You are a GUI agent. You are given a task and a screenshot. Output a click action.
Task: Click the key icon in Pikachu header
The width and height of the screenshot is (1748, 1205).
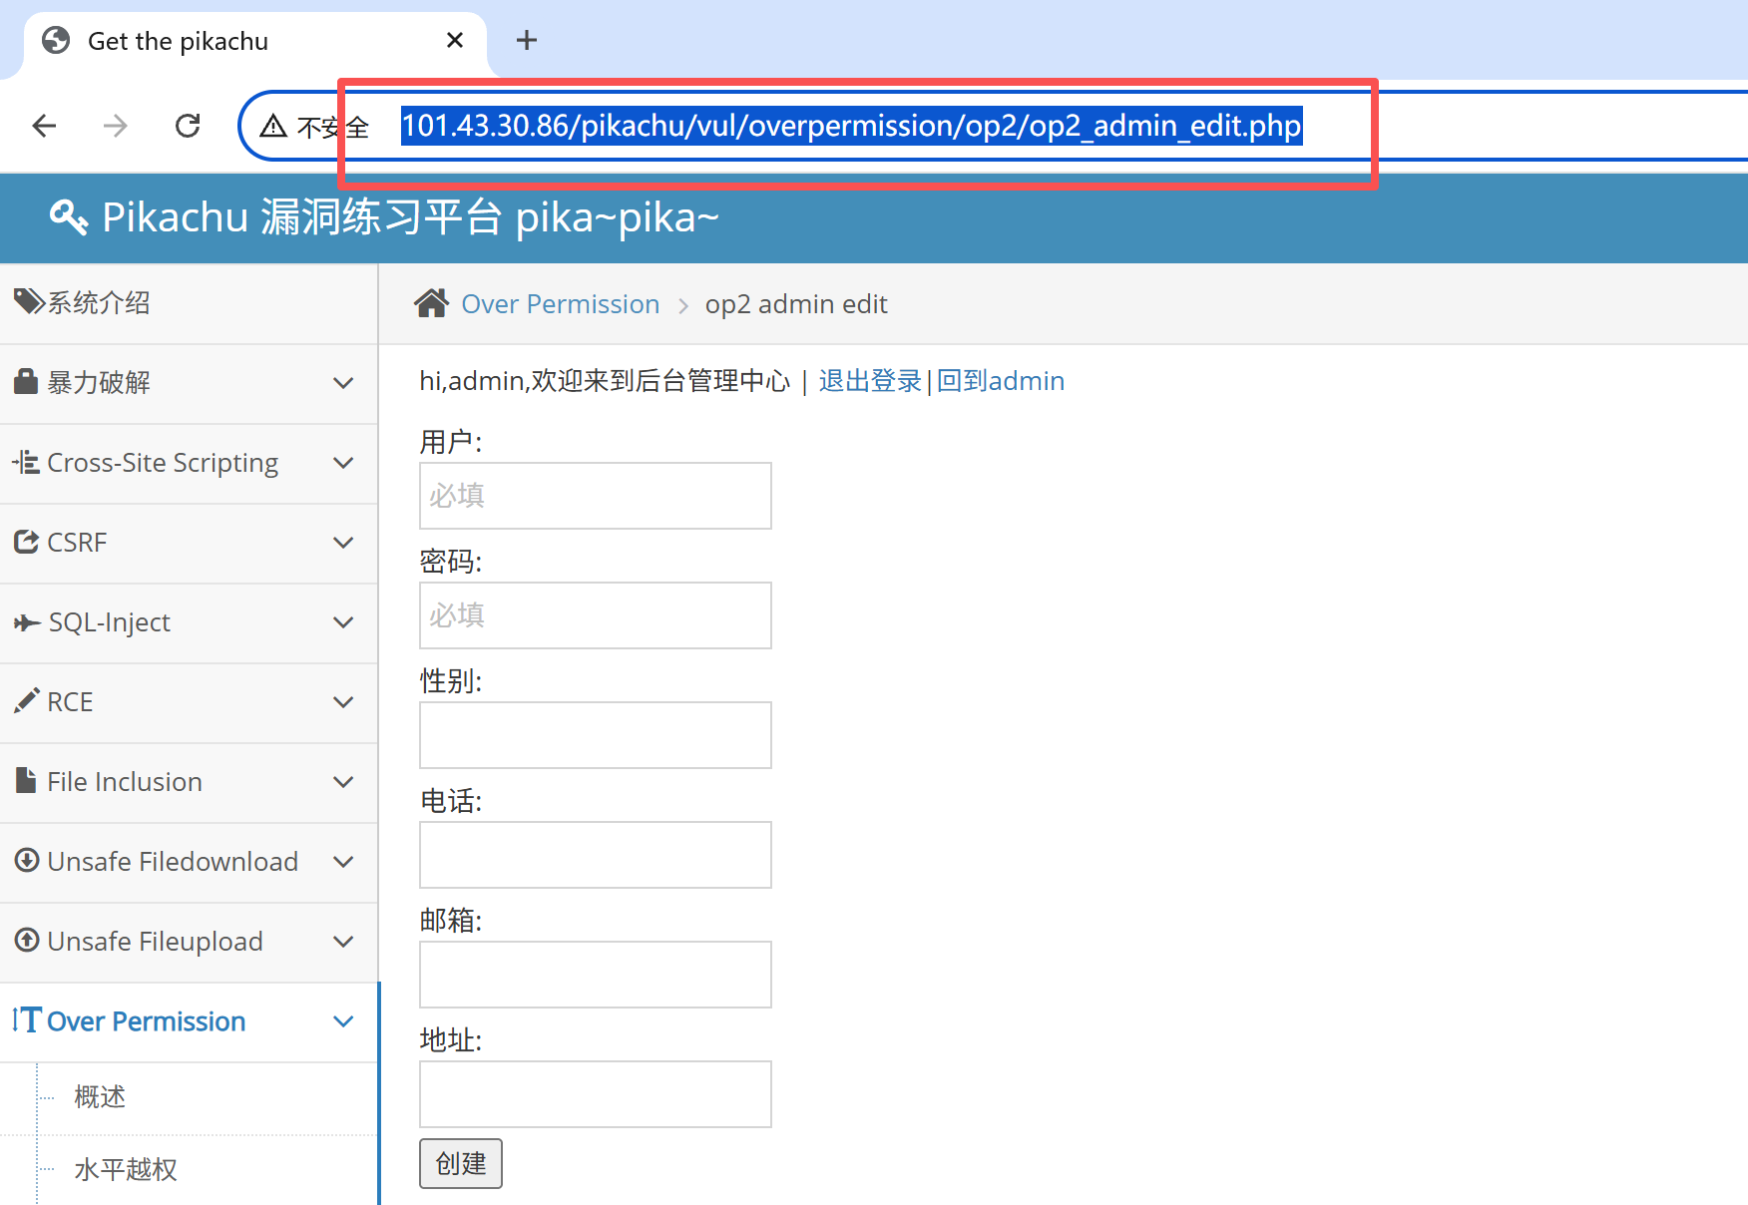[x=69, y=216]
